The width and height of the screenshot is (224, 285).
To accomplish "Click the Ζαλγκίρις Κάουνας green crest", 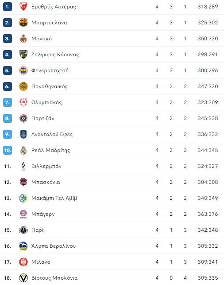I will [23, 55].
